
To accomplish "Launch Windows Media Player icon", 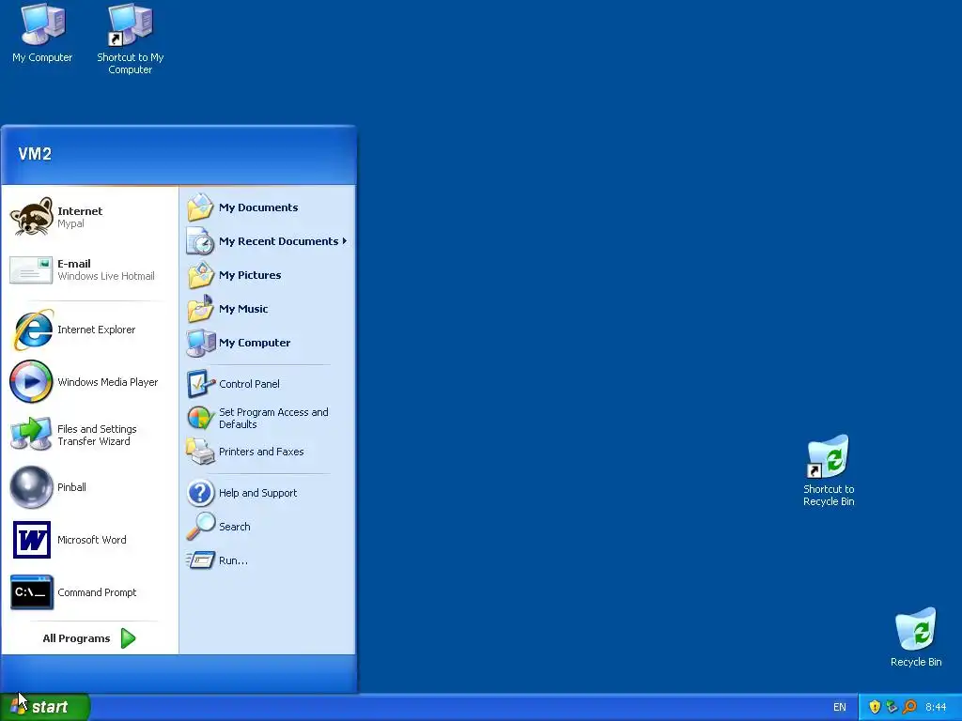I will tap(31, 381).
